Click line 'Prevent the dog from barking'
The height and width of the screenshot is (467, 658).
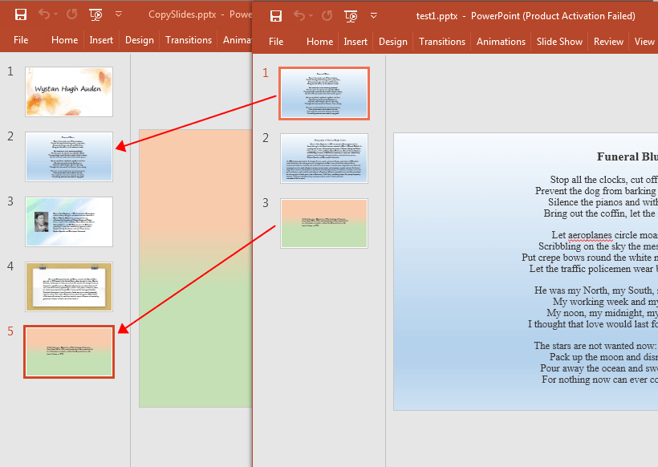click(x=596, y=191)
